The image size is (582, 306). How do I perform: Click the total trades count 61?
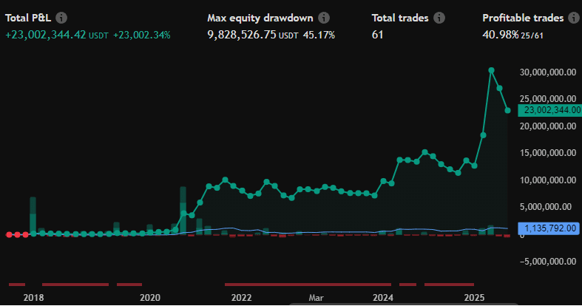click(x=378, y=35)
